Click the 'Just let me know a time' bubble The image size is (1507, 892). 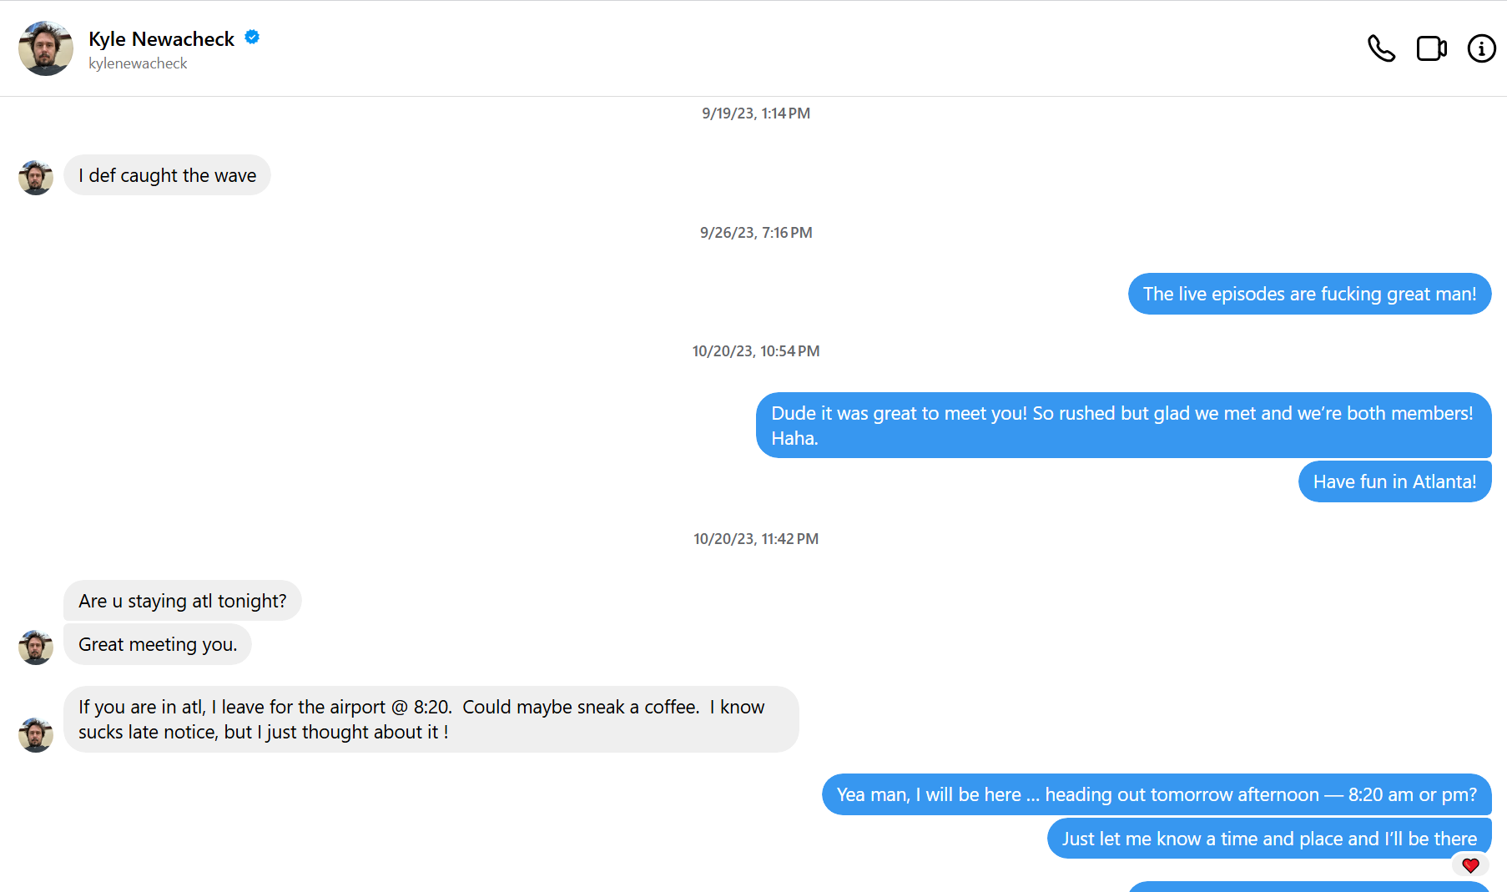1268,839
